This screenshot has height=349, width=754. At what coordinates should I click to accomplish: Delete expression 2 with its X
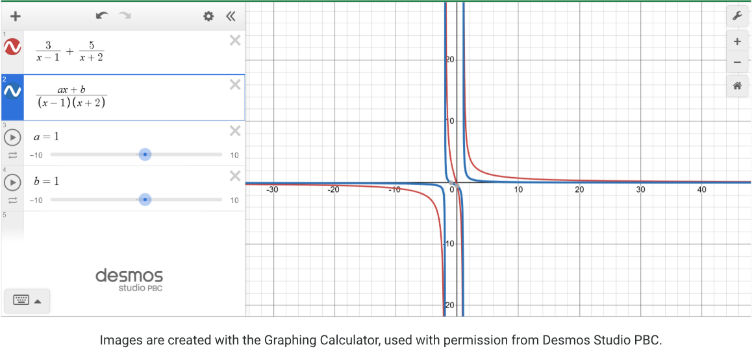(234, 85)
